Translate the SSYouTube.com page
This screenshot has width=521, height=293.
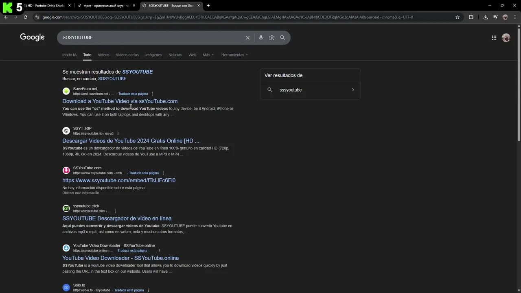(144, 173)
